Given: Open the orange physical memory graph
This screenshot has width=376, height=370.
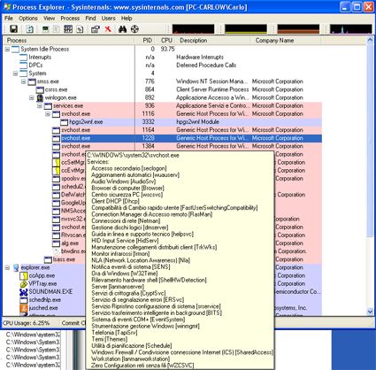Looking at the screenshot, I should [x=298, y=29].
